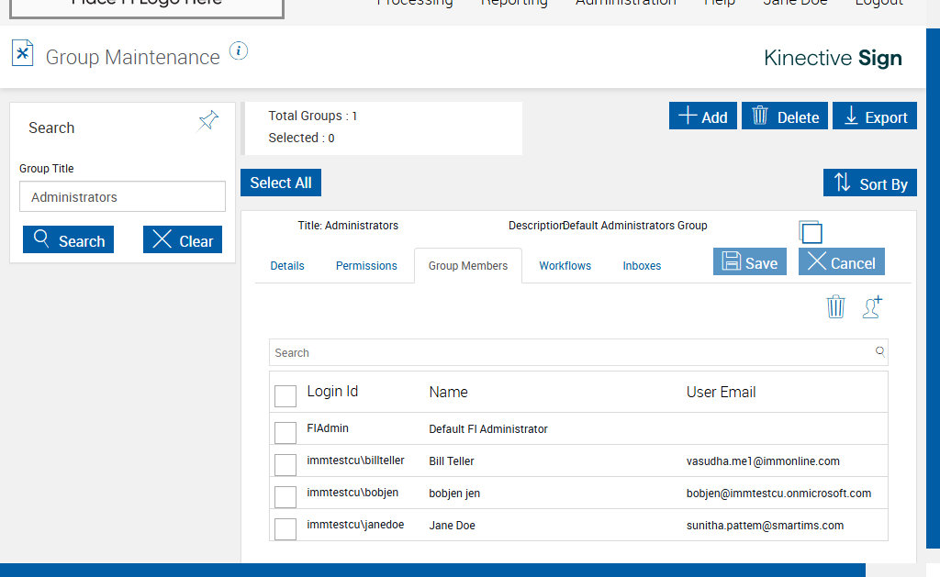
Task: Switch to the Permissions tab
Action: click(x=366, y=265)
